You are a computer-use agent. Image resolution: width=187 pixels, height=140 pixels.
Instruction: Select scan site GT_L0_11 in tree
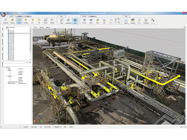coord(11,45)
